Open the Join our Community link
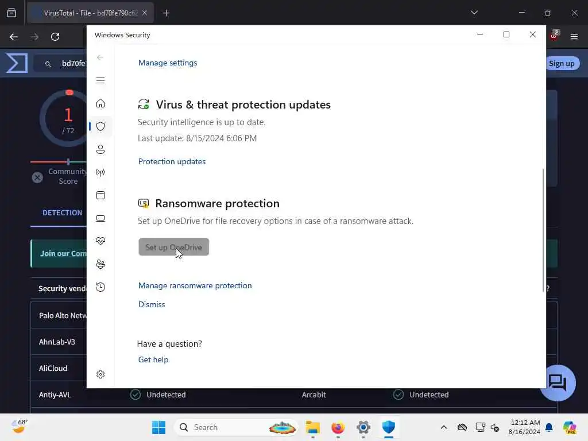 (63, 253)
